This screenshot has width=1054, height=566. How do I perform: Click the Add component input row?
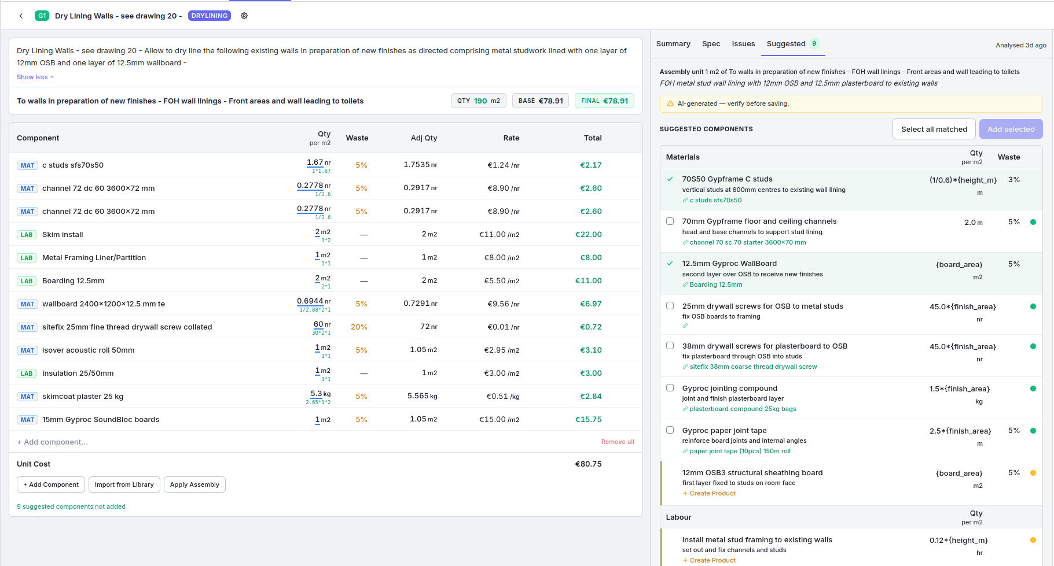click(53, 442)
